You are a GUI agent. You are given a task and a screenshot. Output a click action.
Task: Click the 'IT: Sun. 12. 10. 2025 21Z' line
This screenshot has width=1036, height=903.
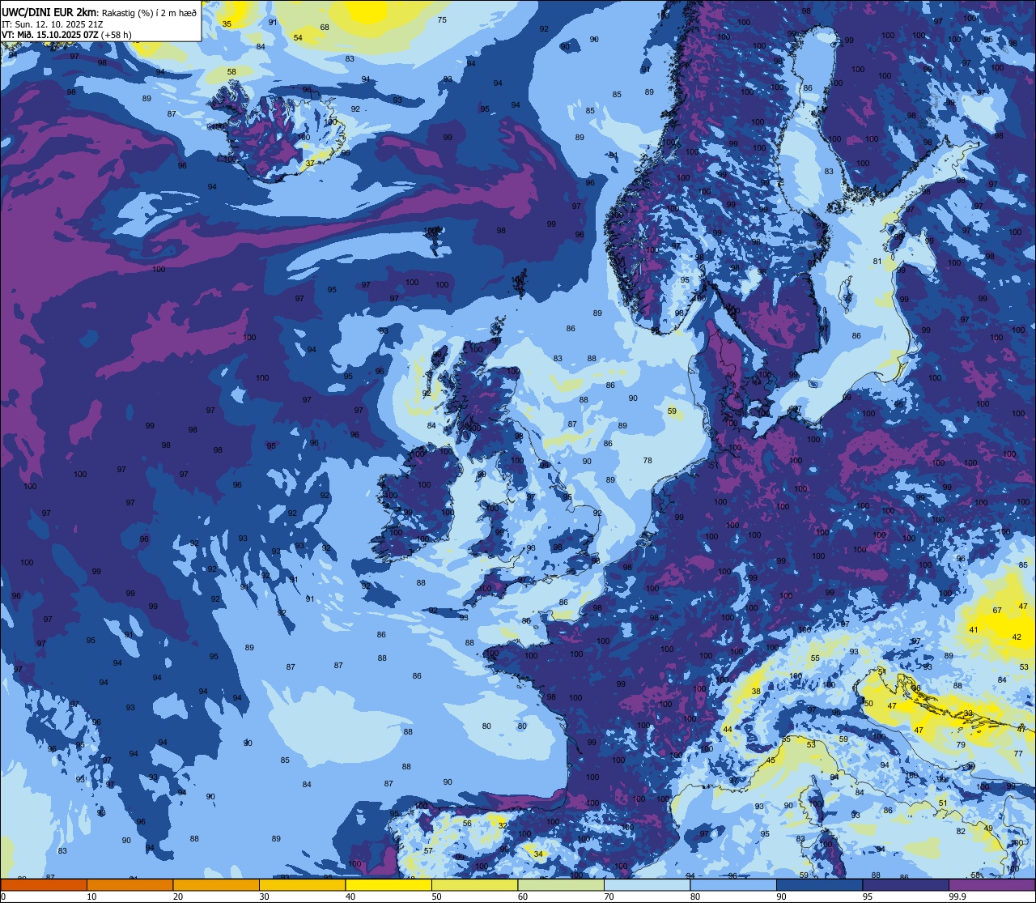tap(52, 23)
